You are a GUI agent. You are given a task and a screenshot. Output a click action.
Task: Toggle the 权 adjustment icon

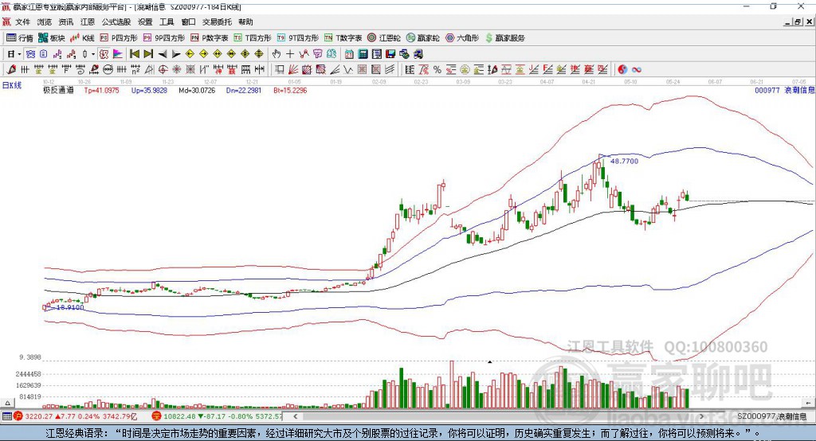pos(104,54)
